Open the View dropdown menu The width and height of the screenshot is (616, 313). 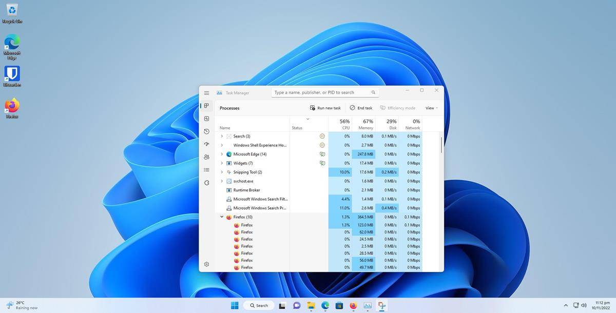431,108
